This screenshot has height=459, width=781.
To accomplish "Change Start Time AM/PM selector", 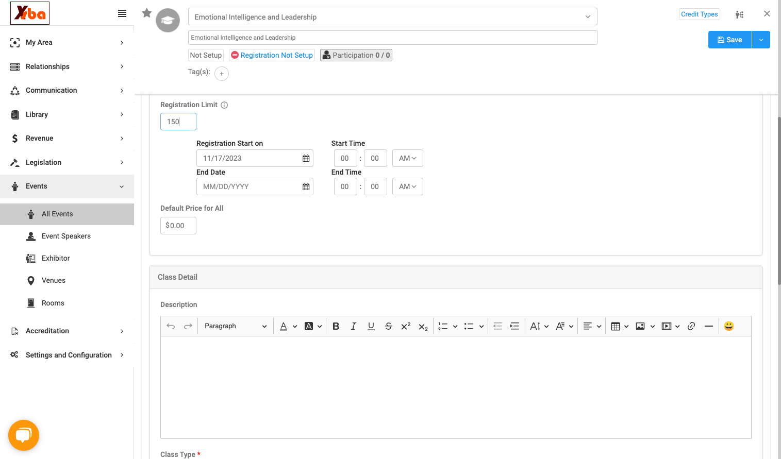I will tap(408, 158).
